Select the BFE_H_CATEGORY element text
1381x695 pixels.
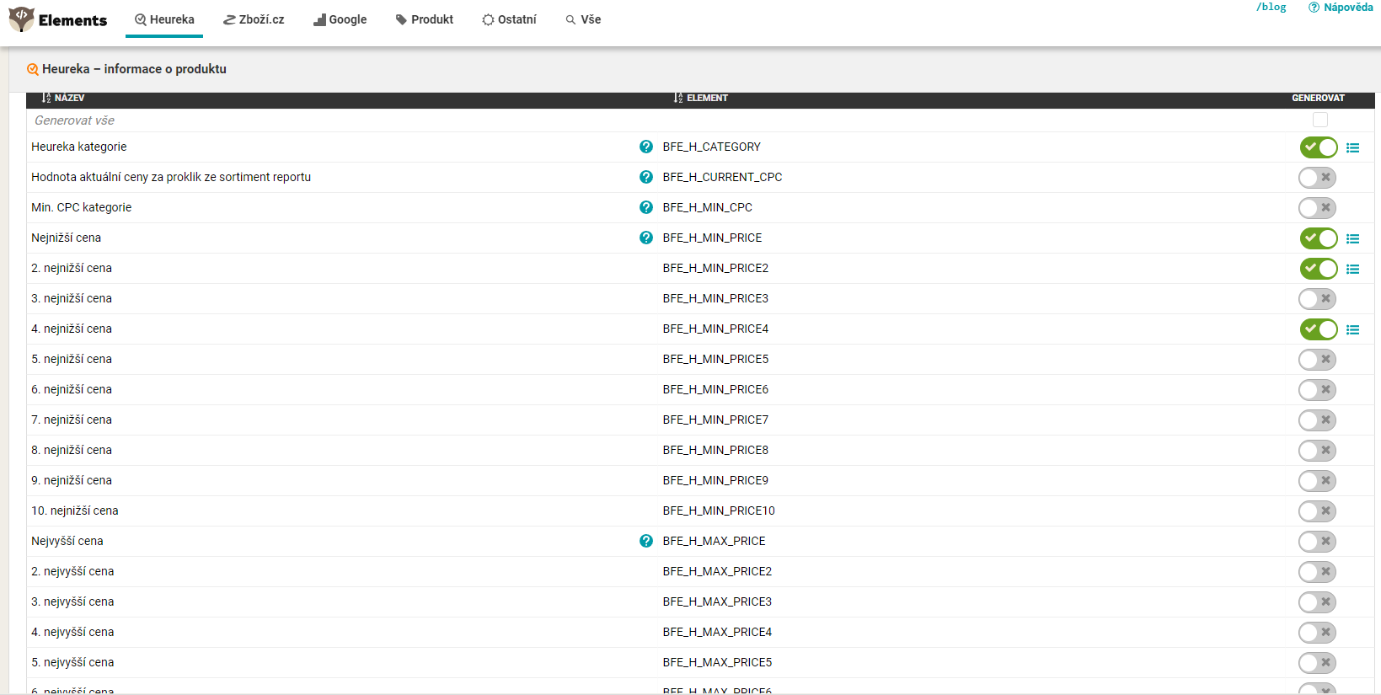(711, 147)
